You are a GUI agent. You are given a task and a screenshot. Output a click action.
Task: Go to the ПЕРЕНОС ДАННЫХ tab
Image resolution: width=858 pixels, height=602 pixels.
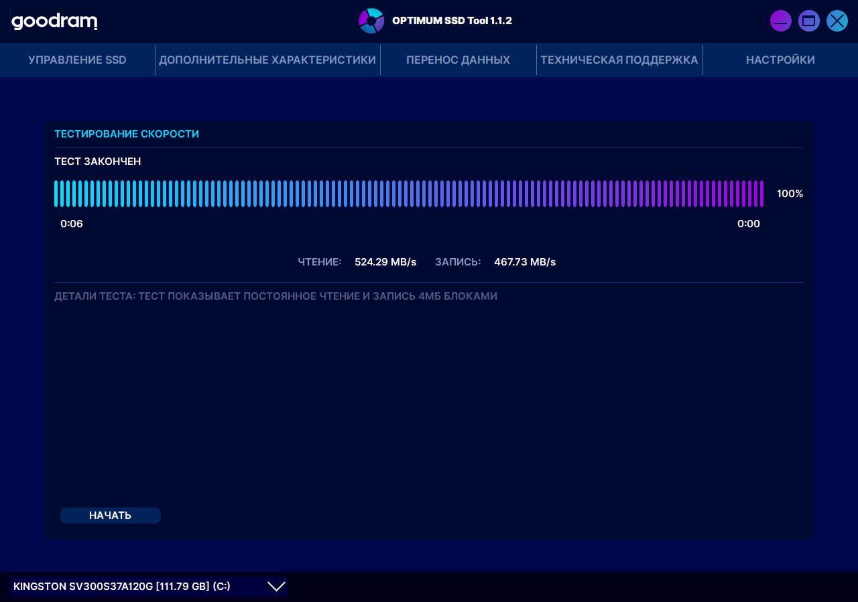click(458, 60)
